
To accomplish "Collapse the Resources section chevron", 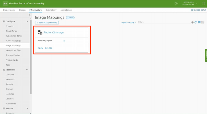I will 27,70.
